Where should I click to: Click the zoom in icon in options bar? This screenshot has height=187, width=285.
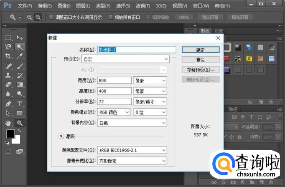(30, 17)
